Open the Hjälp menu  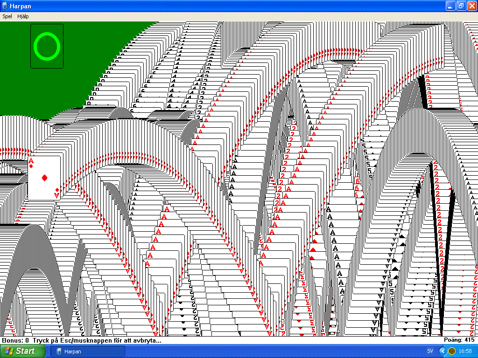(x=23, y=16)
